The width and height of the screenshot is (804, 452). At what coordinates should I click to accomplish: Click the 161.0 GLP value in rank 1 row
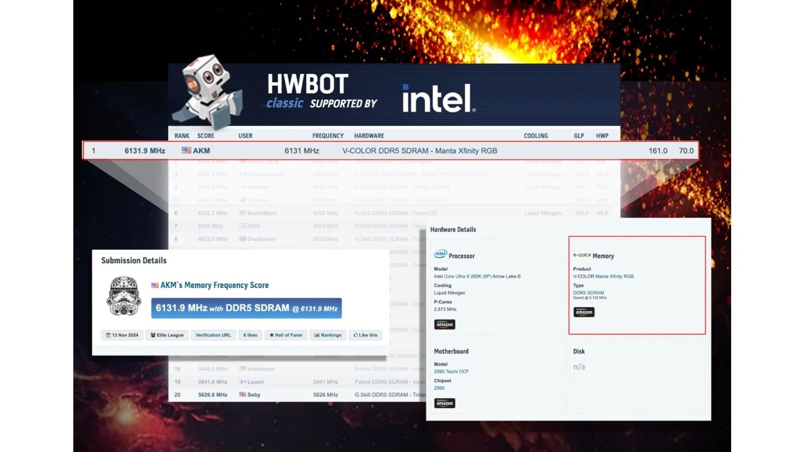pos(658,151)
